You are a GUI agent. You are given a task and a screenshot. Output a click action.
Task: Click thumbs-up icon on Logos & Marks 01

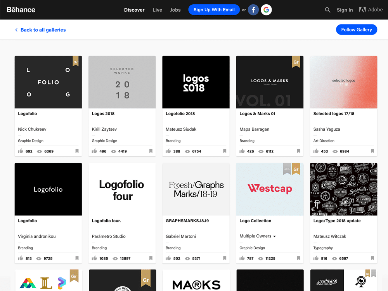(242, 151)
